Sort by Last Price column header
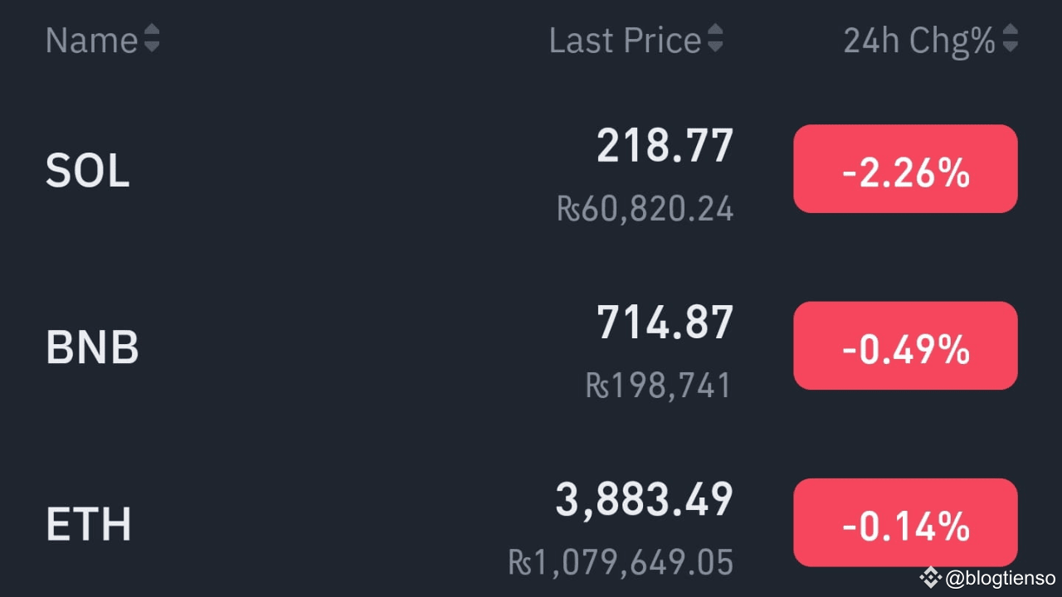 [625, 40]
